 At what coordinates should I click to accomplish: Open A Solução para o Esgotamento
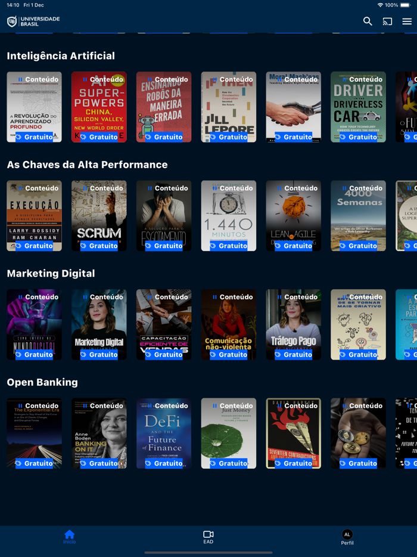point(164,216)
